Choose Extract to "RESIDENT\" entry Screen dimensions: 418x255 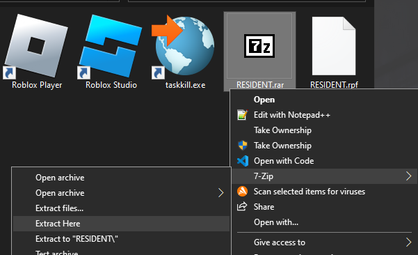point(121,239)
